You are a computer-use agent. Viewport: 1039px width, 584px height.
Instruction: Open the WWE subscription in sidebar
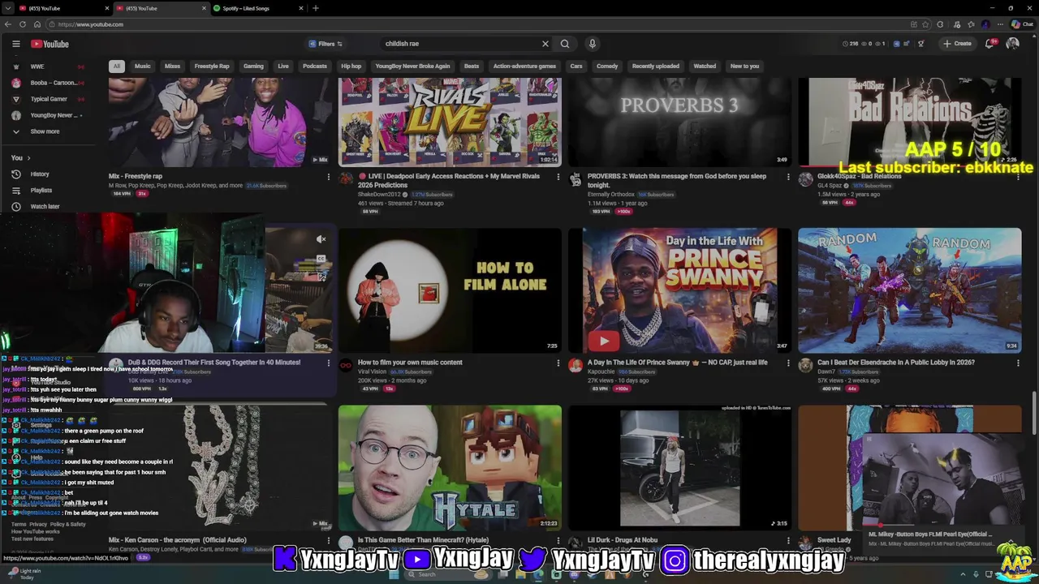point(48,67)
